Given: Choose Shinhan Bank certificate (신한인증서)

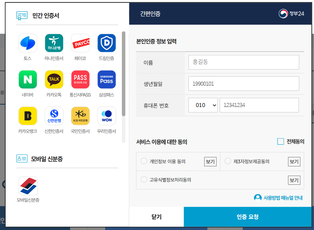Looking at the screenshot, I should pyautogui.click(x=54, y=116).
